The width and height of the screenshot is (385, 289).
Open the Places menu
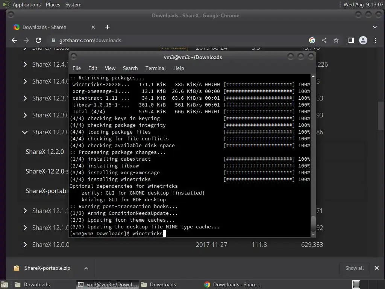pyautogui.click(x=53, y=5)
